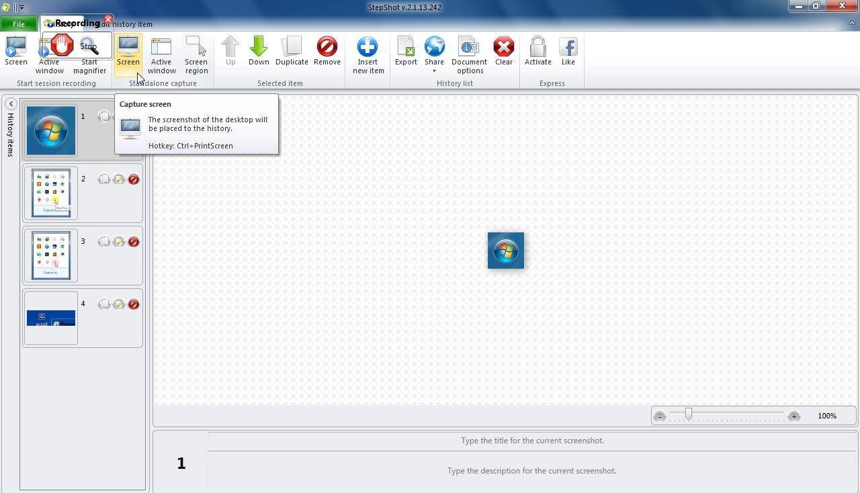Click StepShot app icon in title bar
Screen dimensions: 860x493
[6, 7]
